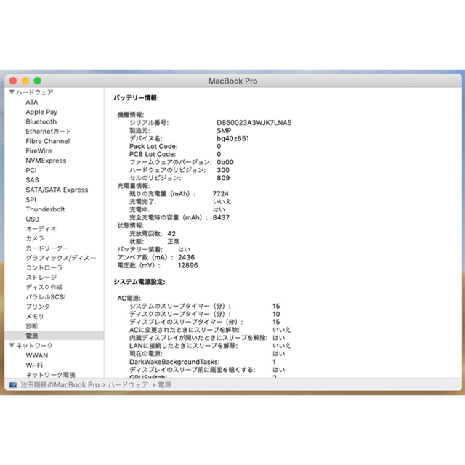Choose FireWire from hardware list
The width and height of the screenshot is (465, 465).
(x=39, y=150)
